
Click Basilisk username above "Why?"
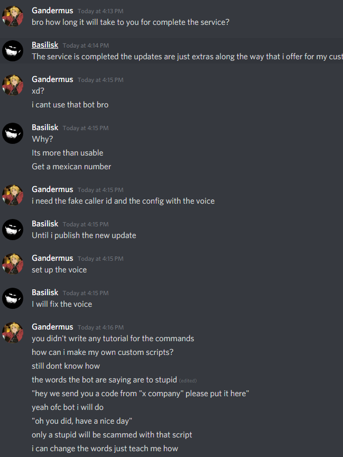click(x=45, y=127)
